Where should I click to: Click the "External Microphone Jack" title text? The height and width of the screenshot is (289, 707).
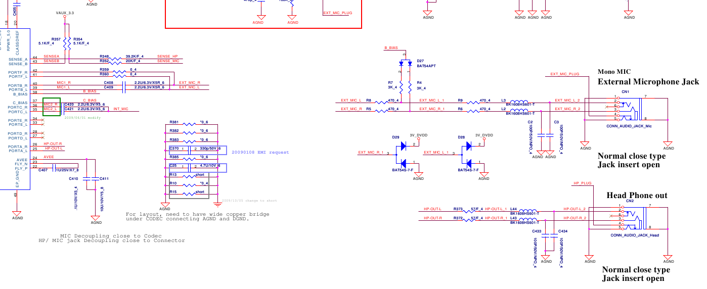648,82
